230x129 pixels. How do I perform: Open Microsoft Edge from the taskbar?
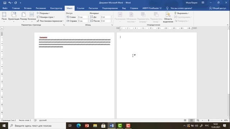click(79, 126)
